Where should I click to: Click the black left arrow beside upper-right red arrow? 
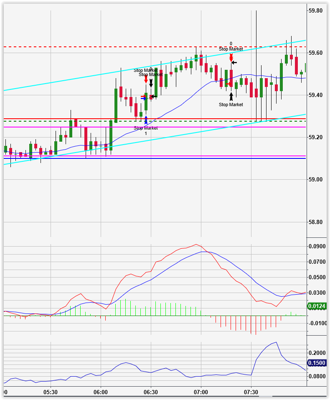pos(234,63)
